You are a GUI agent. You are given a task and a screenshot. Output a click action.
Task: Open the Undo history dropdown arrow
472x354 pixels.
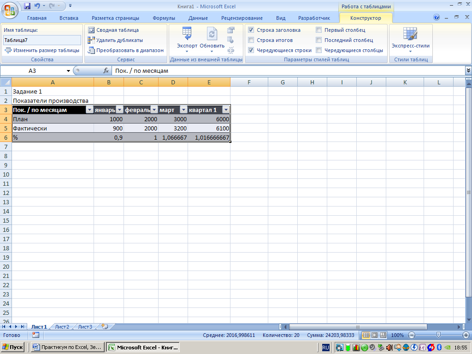click(x=44, y=6)
